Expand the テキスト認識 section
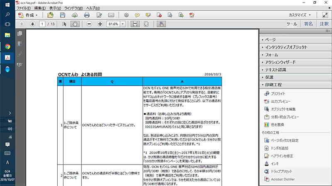The width and height of the screenshot is (332, 186). 295,70
